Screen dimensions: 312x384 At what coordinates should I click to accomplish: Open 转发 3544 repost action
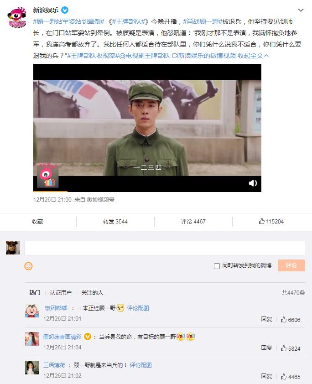pos(115,221)
